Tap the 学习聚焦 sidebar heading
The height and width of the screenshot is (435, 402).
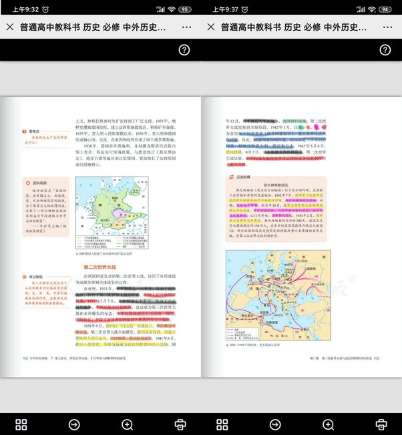point(36,277)
